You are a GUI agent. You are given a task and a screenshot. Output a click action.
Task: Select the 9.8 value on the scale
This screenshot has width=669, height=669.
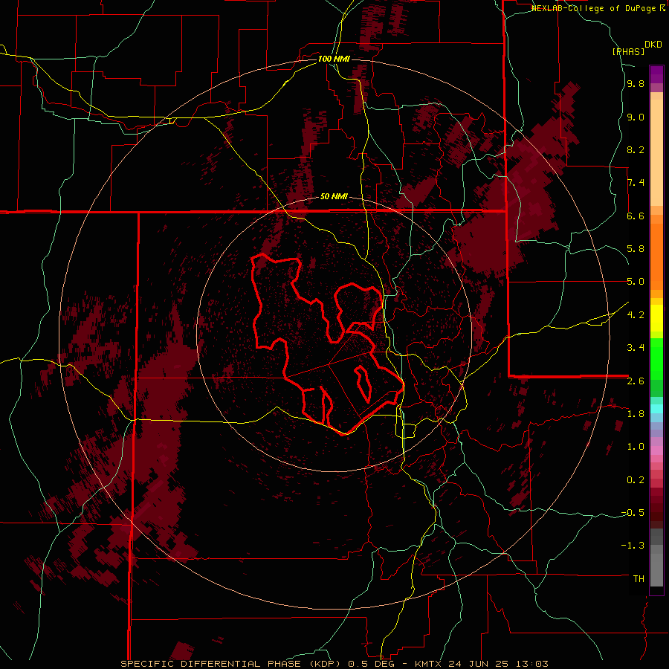pyautogui.click(x=636, y=84)
